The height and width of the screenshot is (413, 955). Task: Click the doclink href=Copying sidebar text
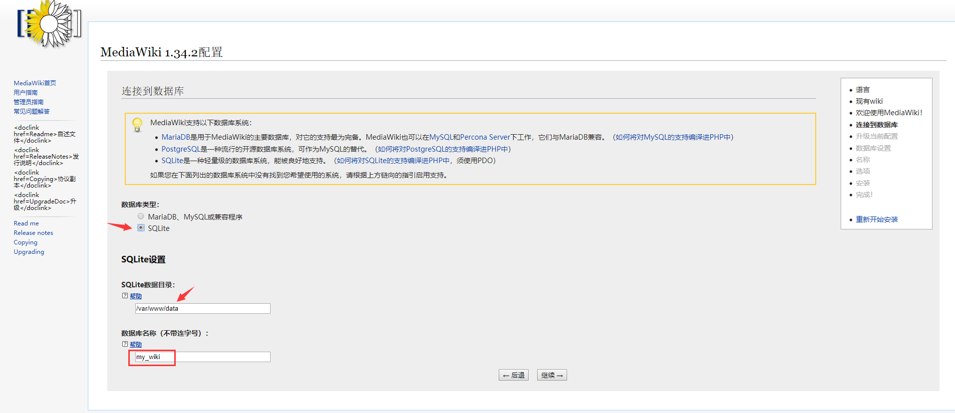tap(45, 179)
